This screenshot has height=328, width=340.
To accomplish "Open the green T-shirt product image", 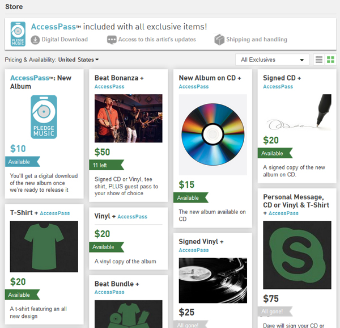I will (x=44, y=246).
